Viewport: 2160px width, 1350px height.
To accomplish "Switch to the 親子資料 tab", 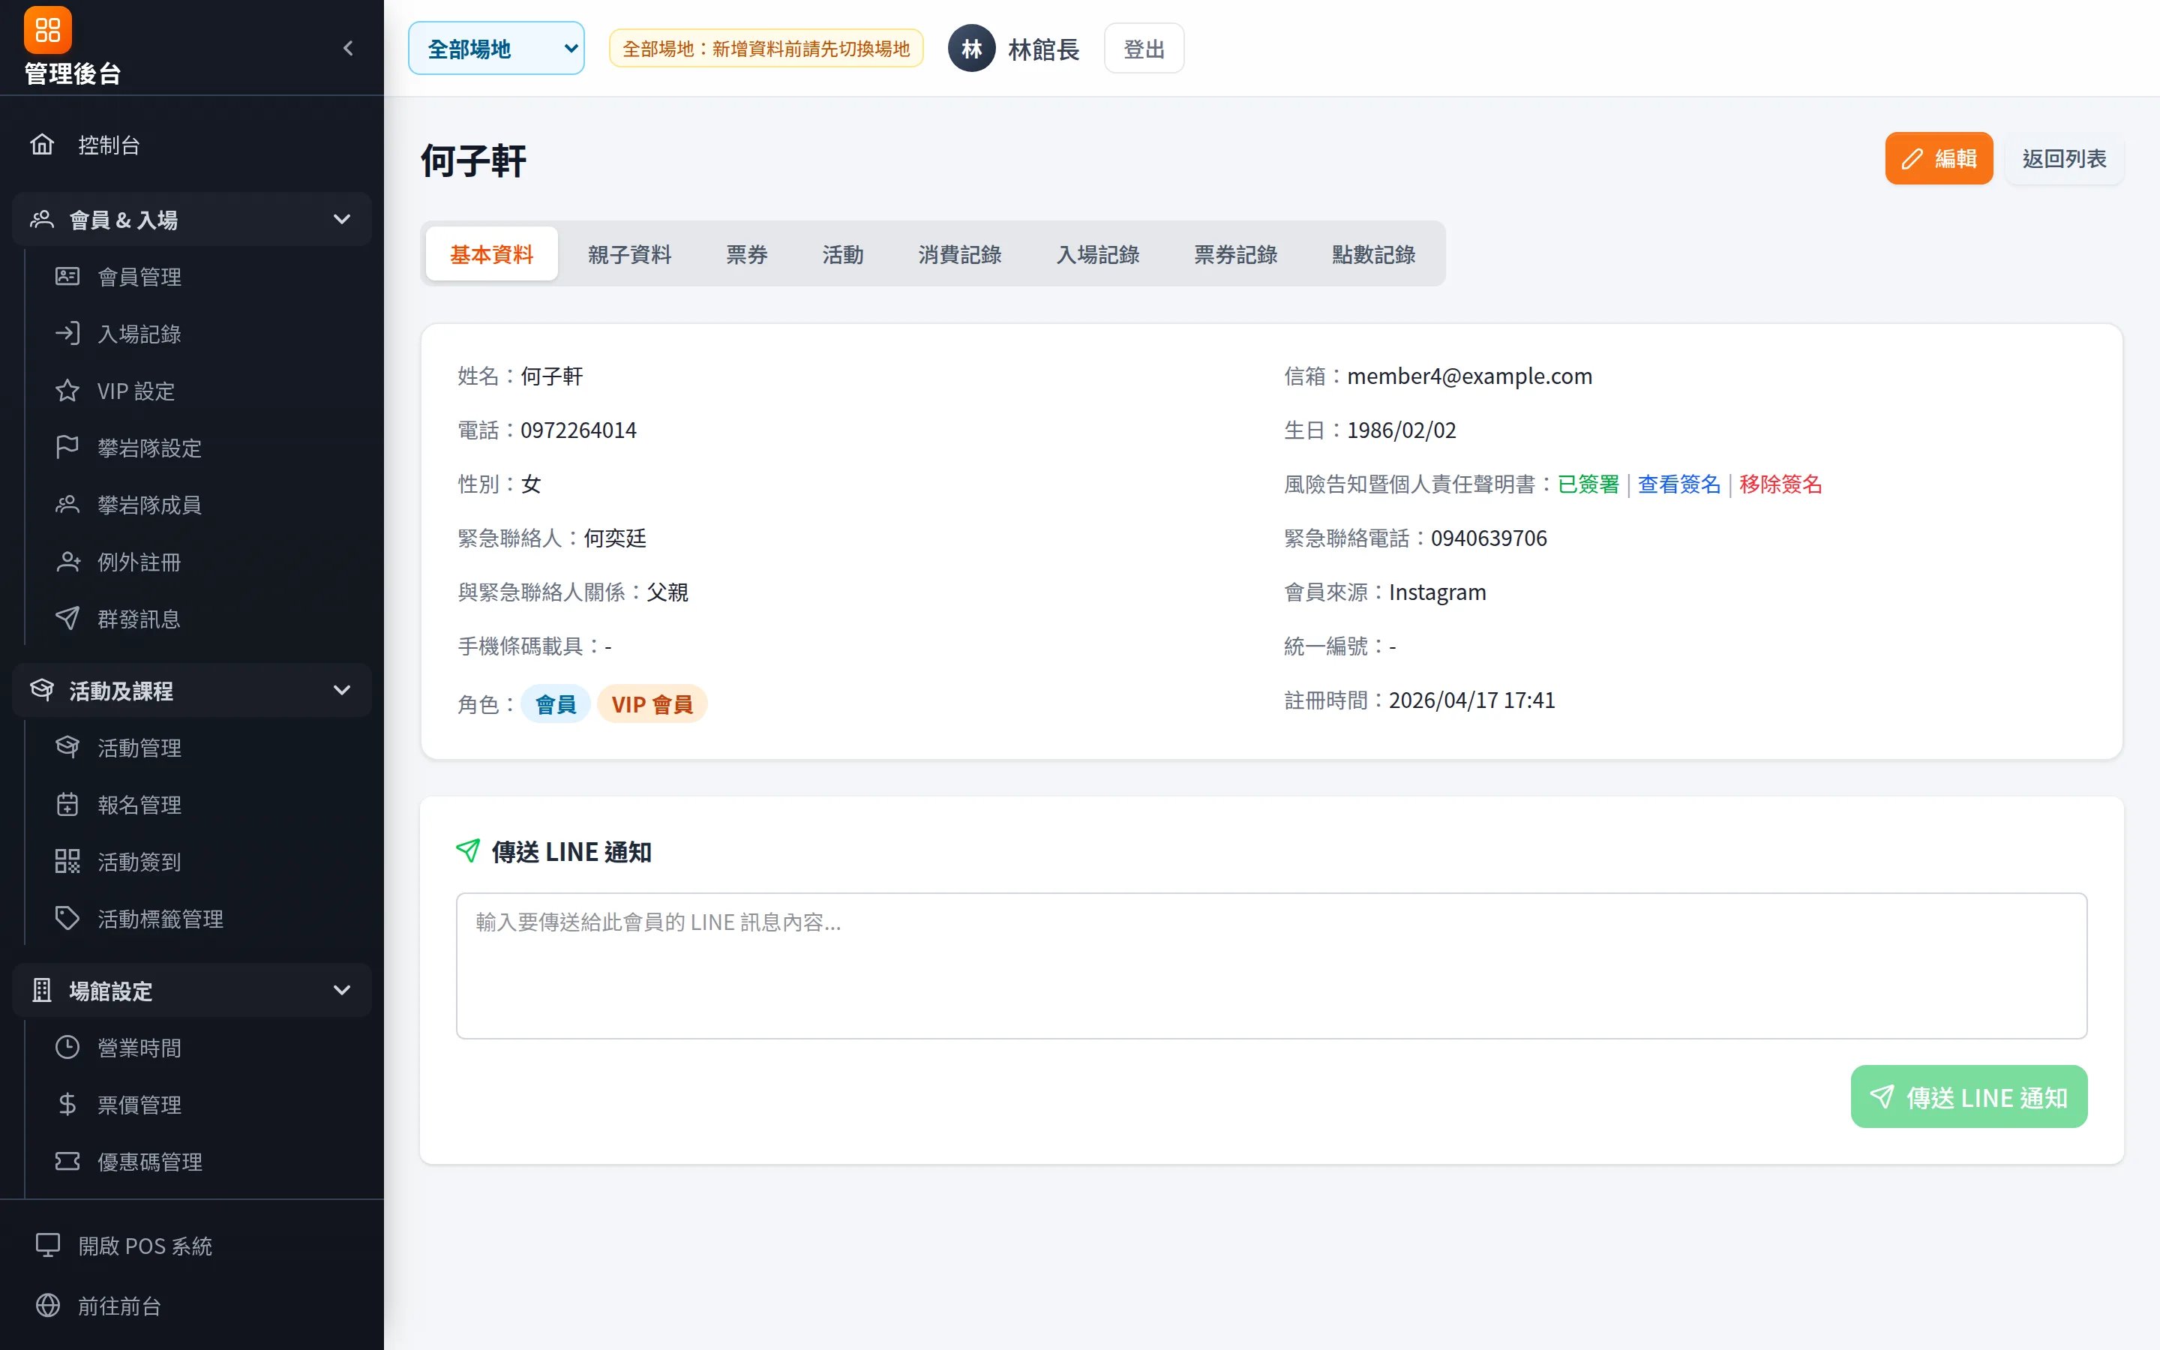I will tap(629, 254).
